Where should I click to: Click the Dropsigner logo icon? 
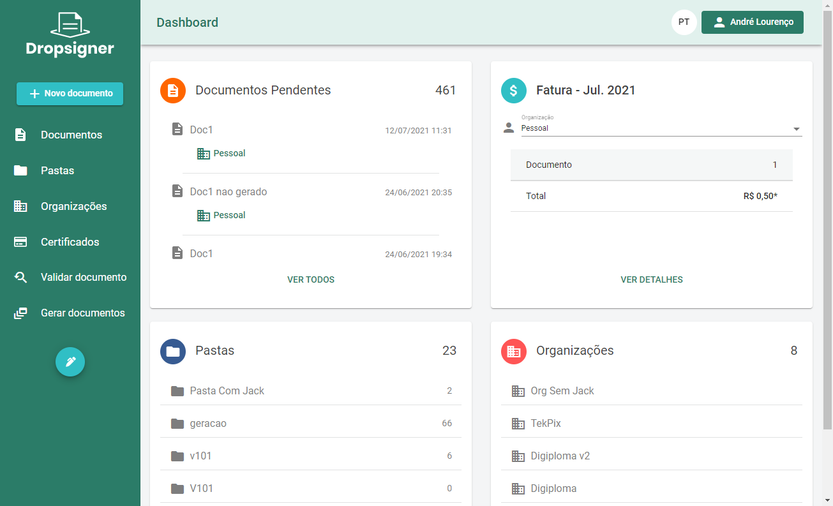70,24
